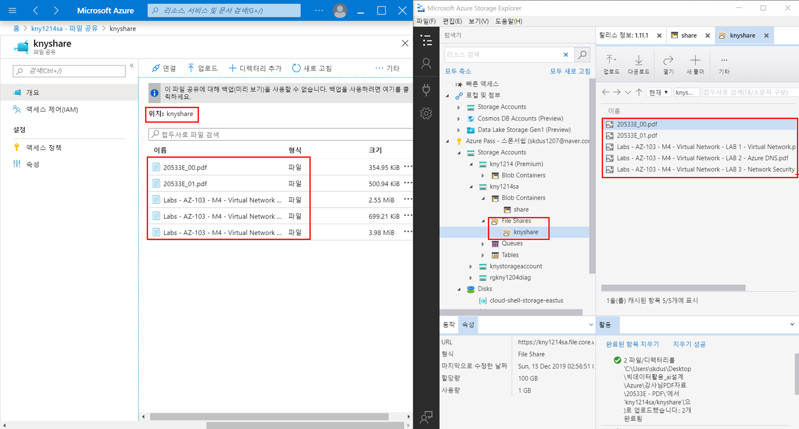The width and height of the screenshot is (799, 429).
Task: Collapse the File Shares node
Action: click(x=483, y=221)
